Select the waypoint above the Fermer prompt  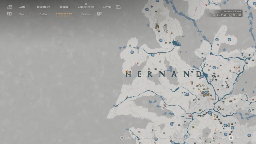(x=232, y=127)
